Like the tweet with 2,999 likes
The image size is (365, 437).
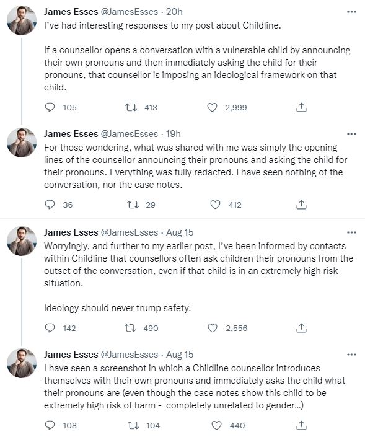click(212, 107)
